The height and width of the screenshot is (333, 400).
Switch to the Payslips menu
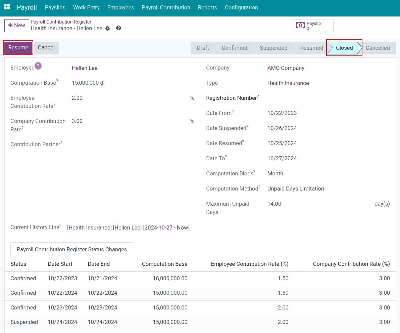[x=55, y=7]
